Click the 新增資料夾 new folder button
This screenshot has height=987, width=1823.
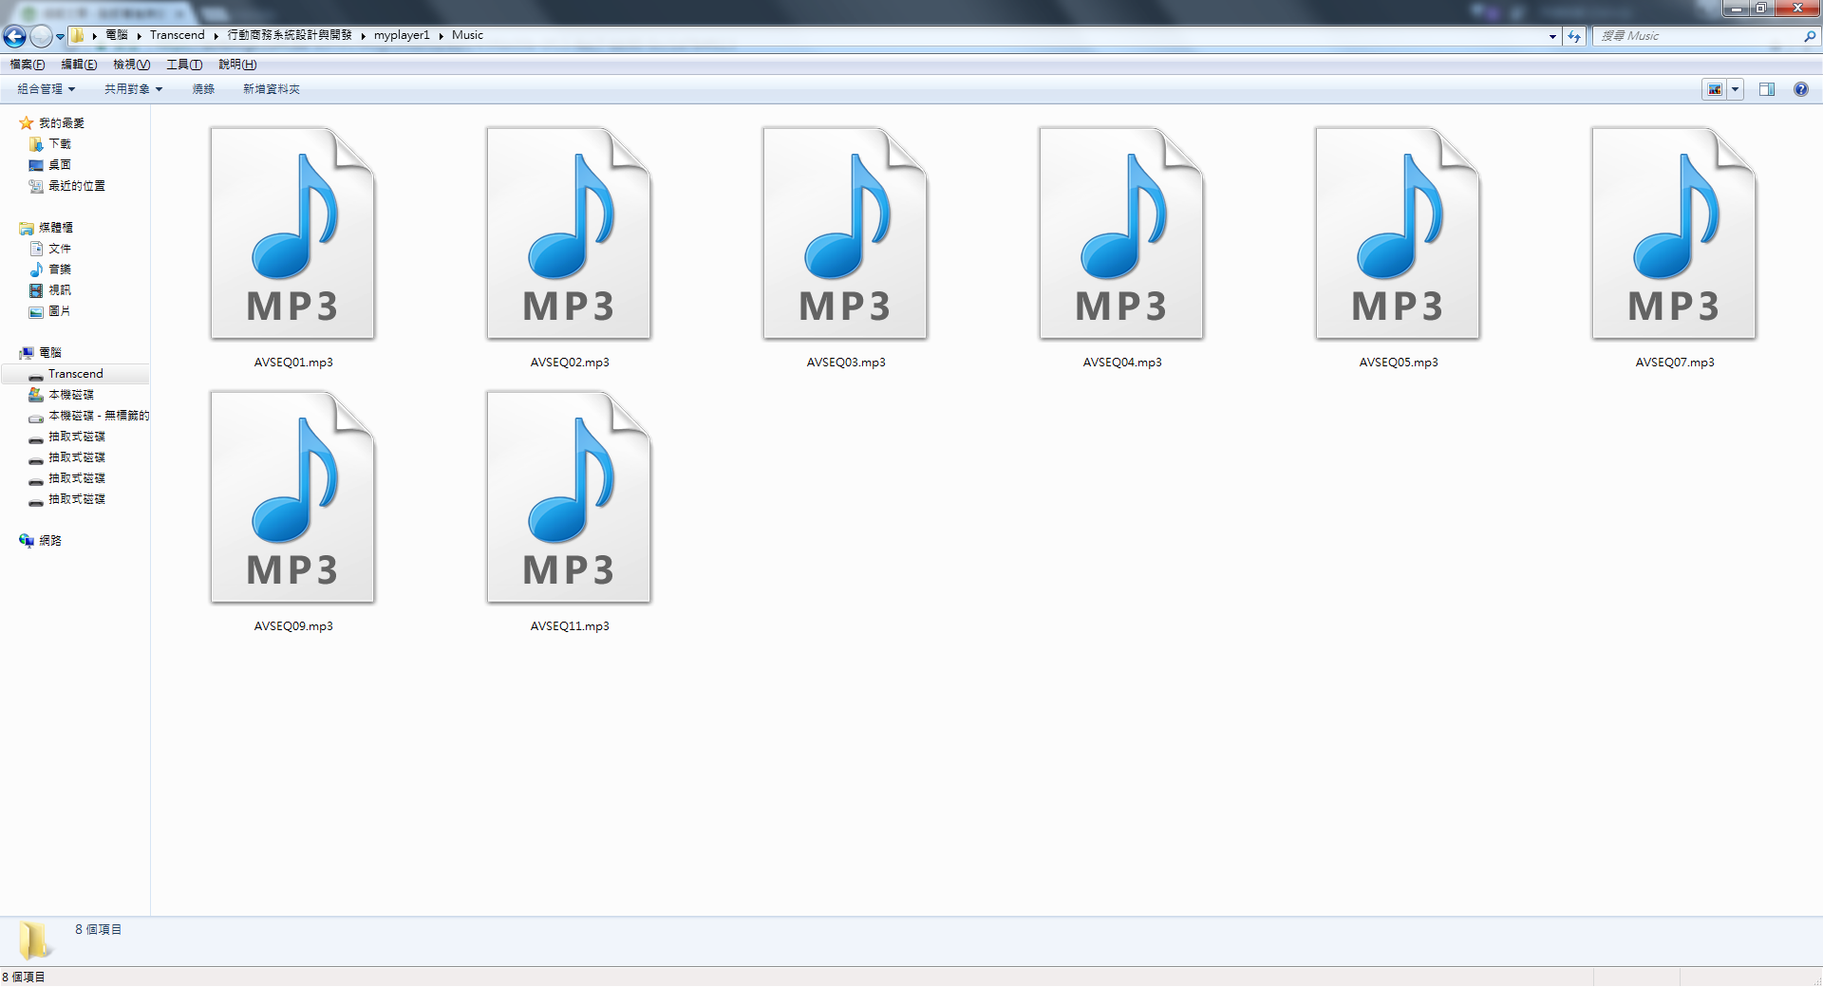point(271,89)
